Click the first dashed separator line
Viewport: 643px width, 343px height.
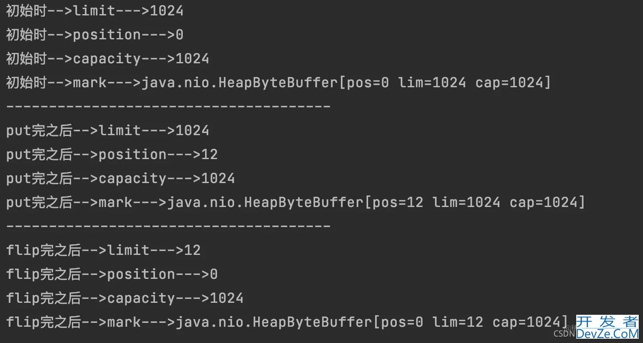(168, 106)
